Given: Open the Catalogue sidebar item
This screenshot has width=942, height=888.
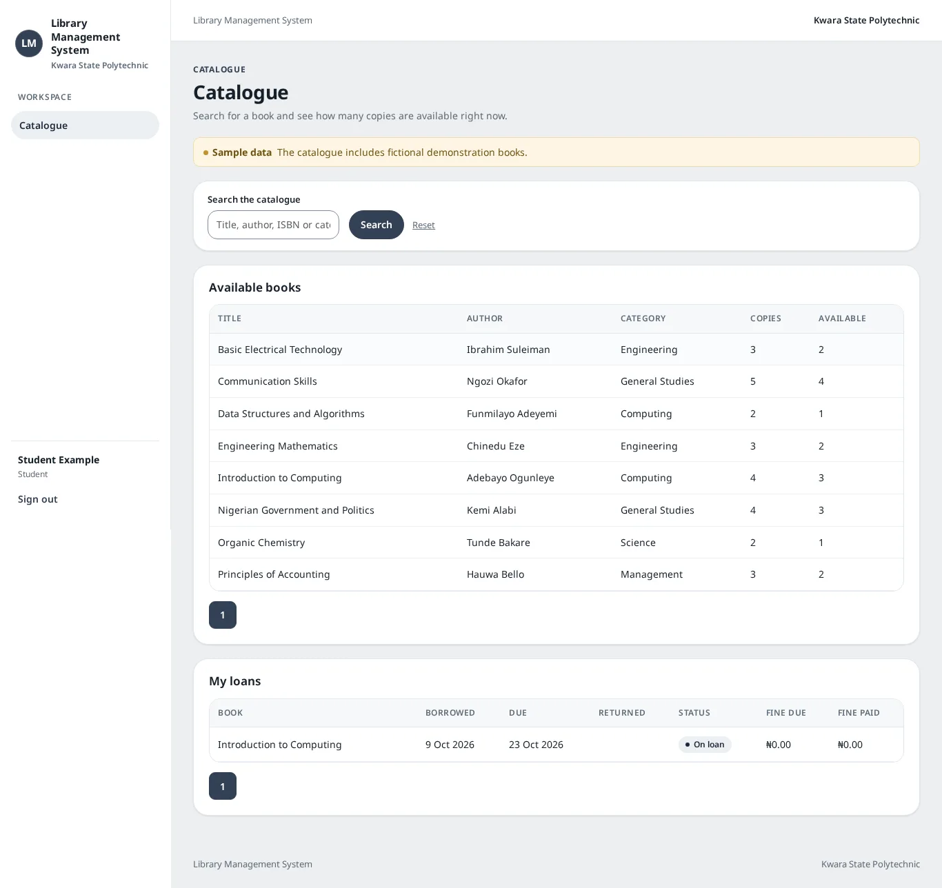Looking at the screenshot, I should coord(85,125).
